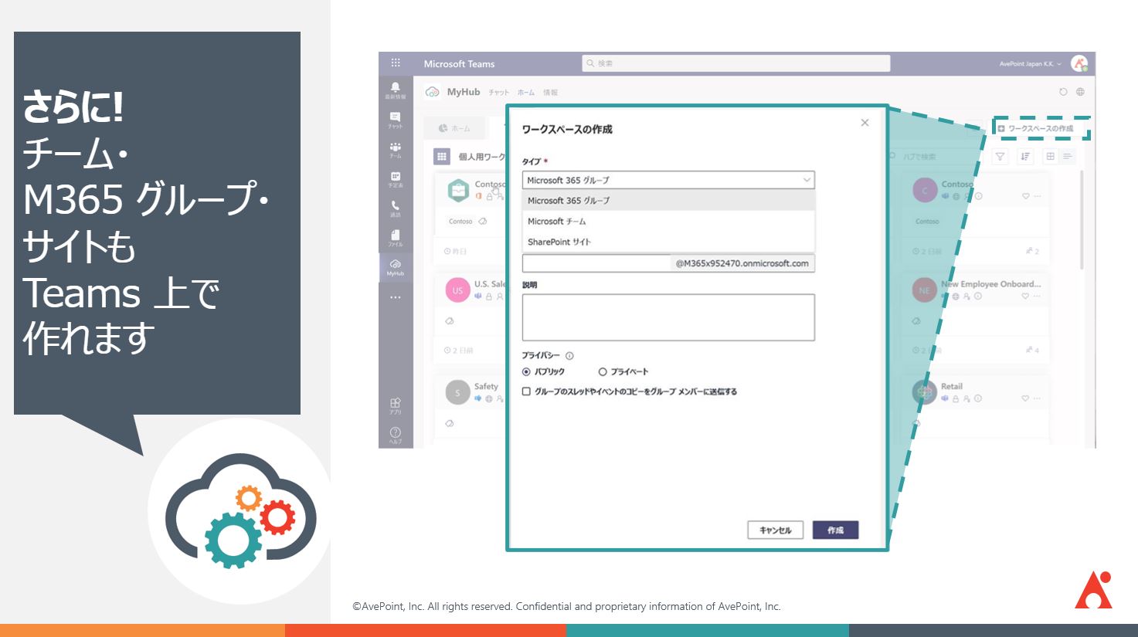Image resolution: width=1138 pixels, height=637 pixels.
Task: Click the email alias input field
Action: click(x=596, y=263)
